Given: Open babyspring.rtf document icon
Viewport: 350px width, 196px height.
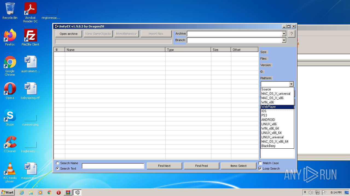Looking at the screenshot, I should (x=30, y=91).
